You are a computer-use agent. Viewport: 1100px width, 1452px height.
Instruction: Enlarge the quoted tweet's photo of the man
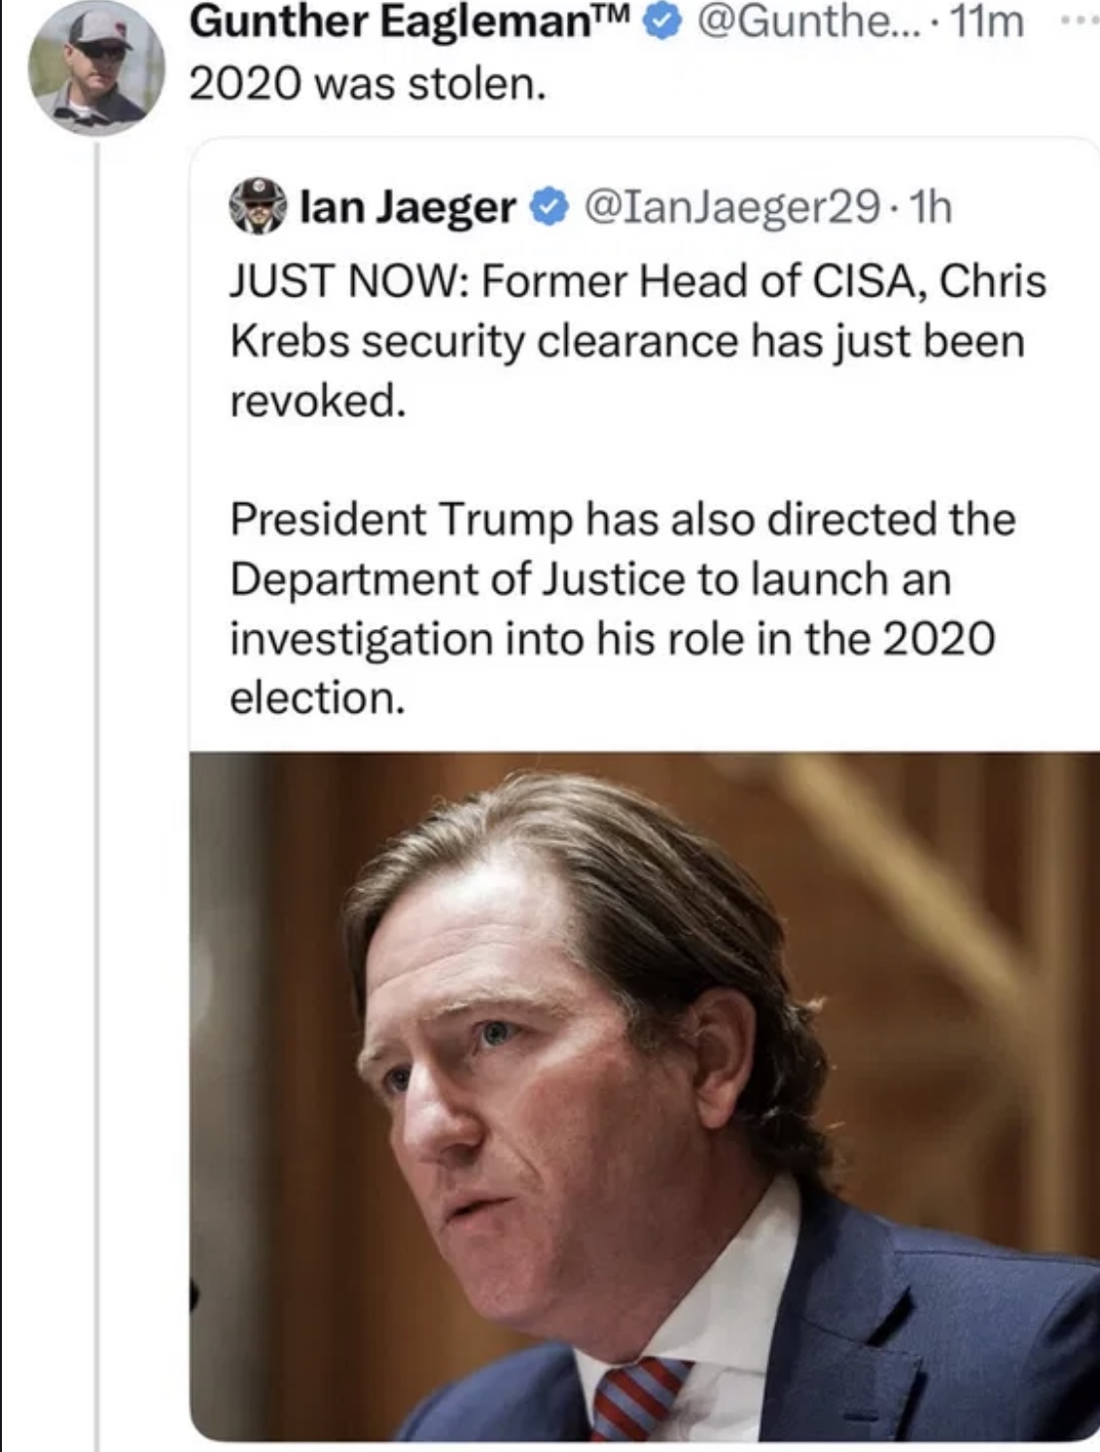[x=644, y=1094]
